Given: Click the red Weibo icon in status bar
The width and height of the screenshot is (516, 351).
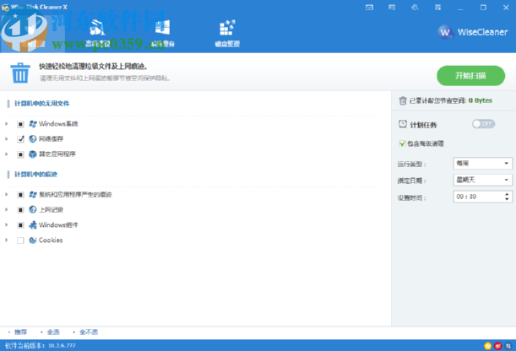Looking at the screenshot, I should tap(498, 346).
